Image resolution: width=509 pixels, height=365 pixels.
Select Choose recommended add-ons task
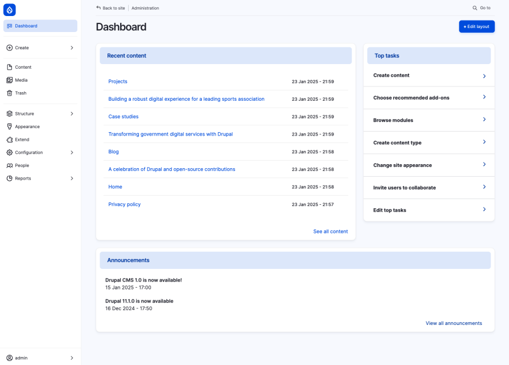[x=429, y=98]
